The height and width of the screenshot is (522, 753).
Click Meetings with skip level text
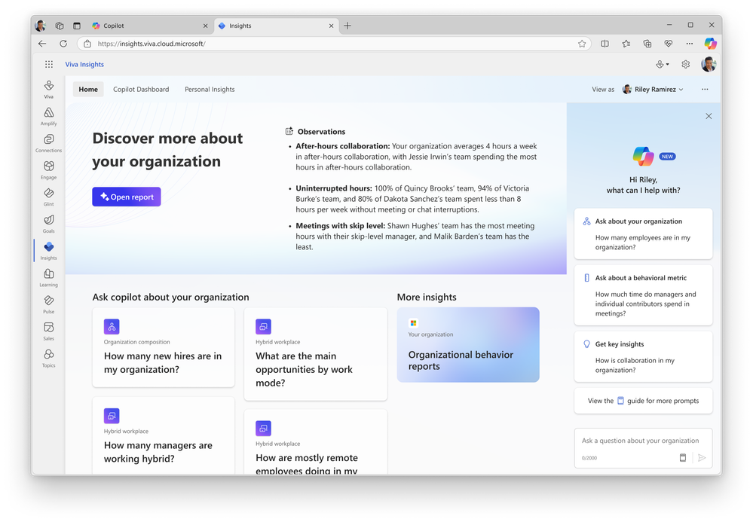341,226
